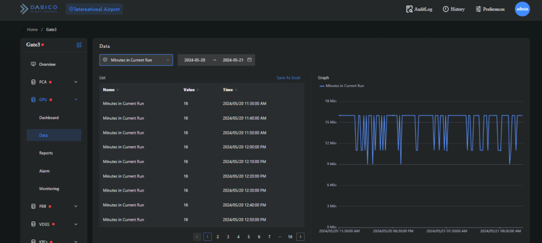Click the airplane icon beside Gate3
Viewport: 542px width, 243px height.
point(79,45)
